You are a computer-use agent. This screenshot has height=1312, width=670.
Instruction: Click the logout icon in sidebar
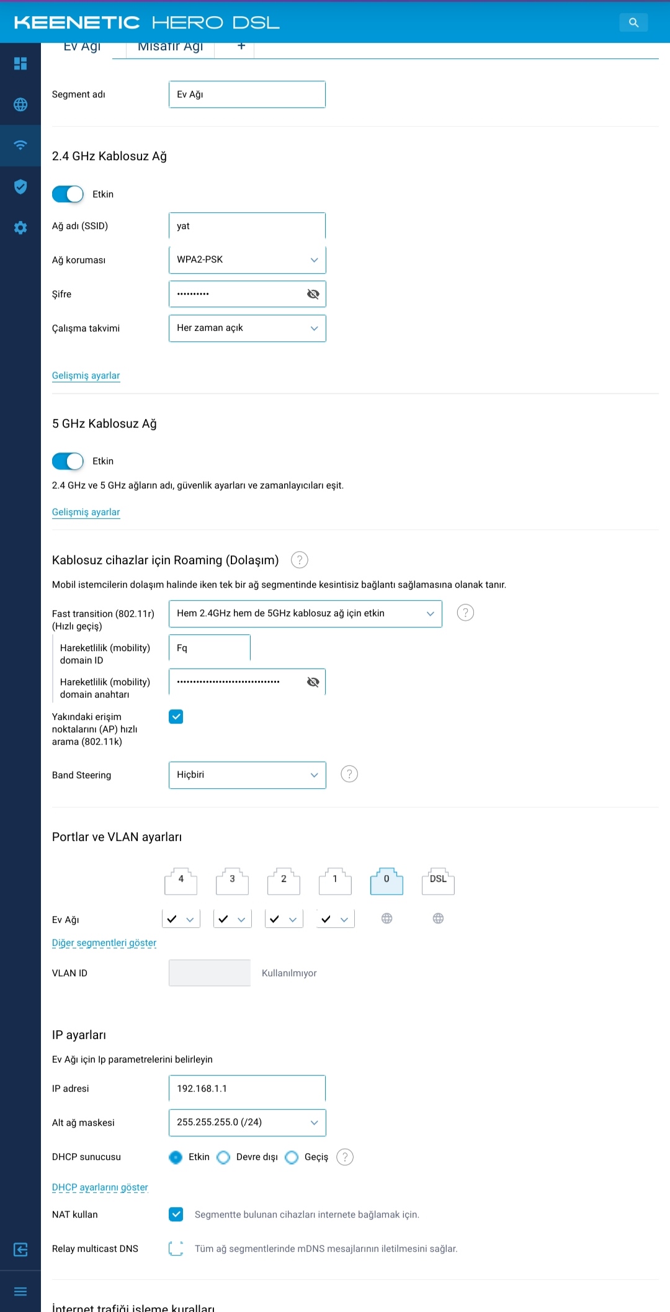20,1250
